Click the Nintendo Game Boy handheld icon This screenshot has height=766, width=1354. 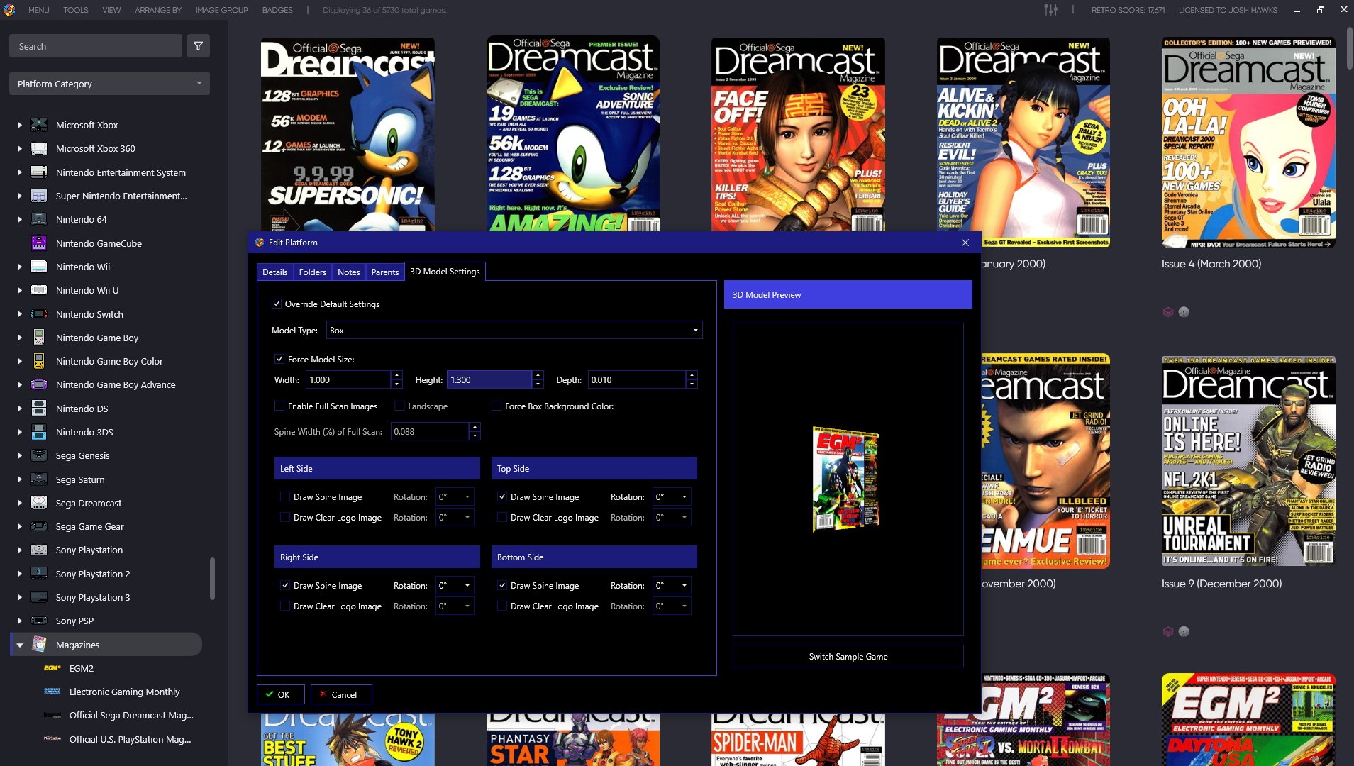tap(39, 338)
